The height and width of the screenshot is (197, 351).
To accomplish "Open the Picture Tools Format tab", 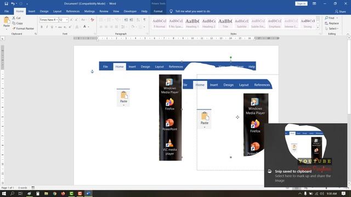I will [x=158, y=11].
